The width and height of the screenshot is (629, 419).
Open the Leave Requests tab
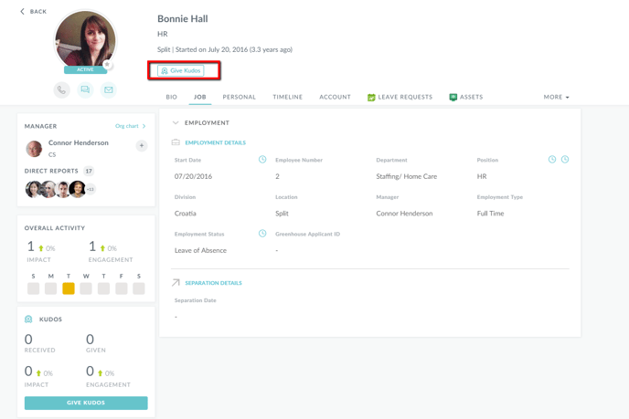pyautogui.click(x=400, y=97)
